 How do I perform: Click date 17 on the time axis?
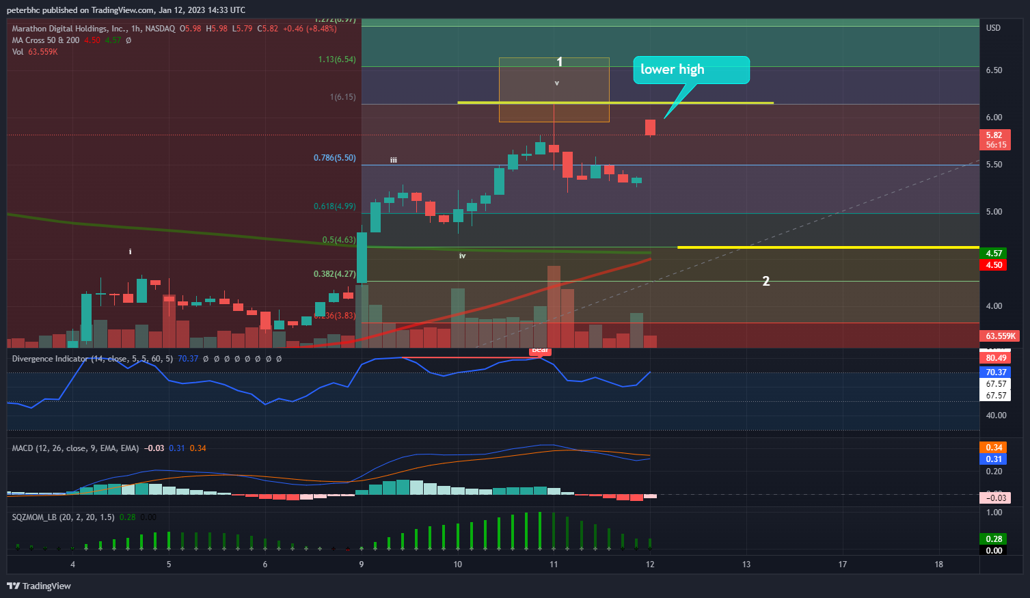(x=843, y=565)
